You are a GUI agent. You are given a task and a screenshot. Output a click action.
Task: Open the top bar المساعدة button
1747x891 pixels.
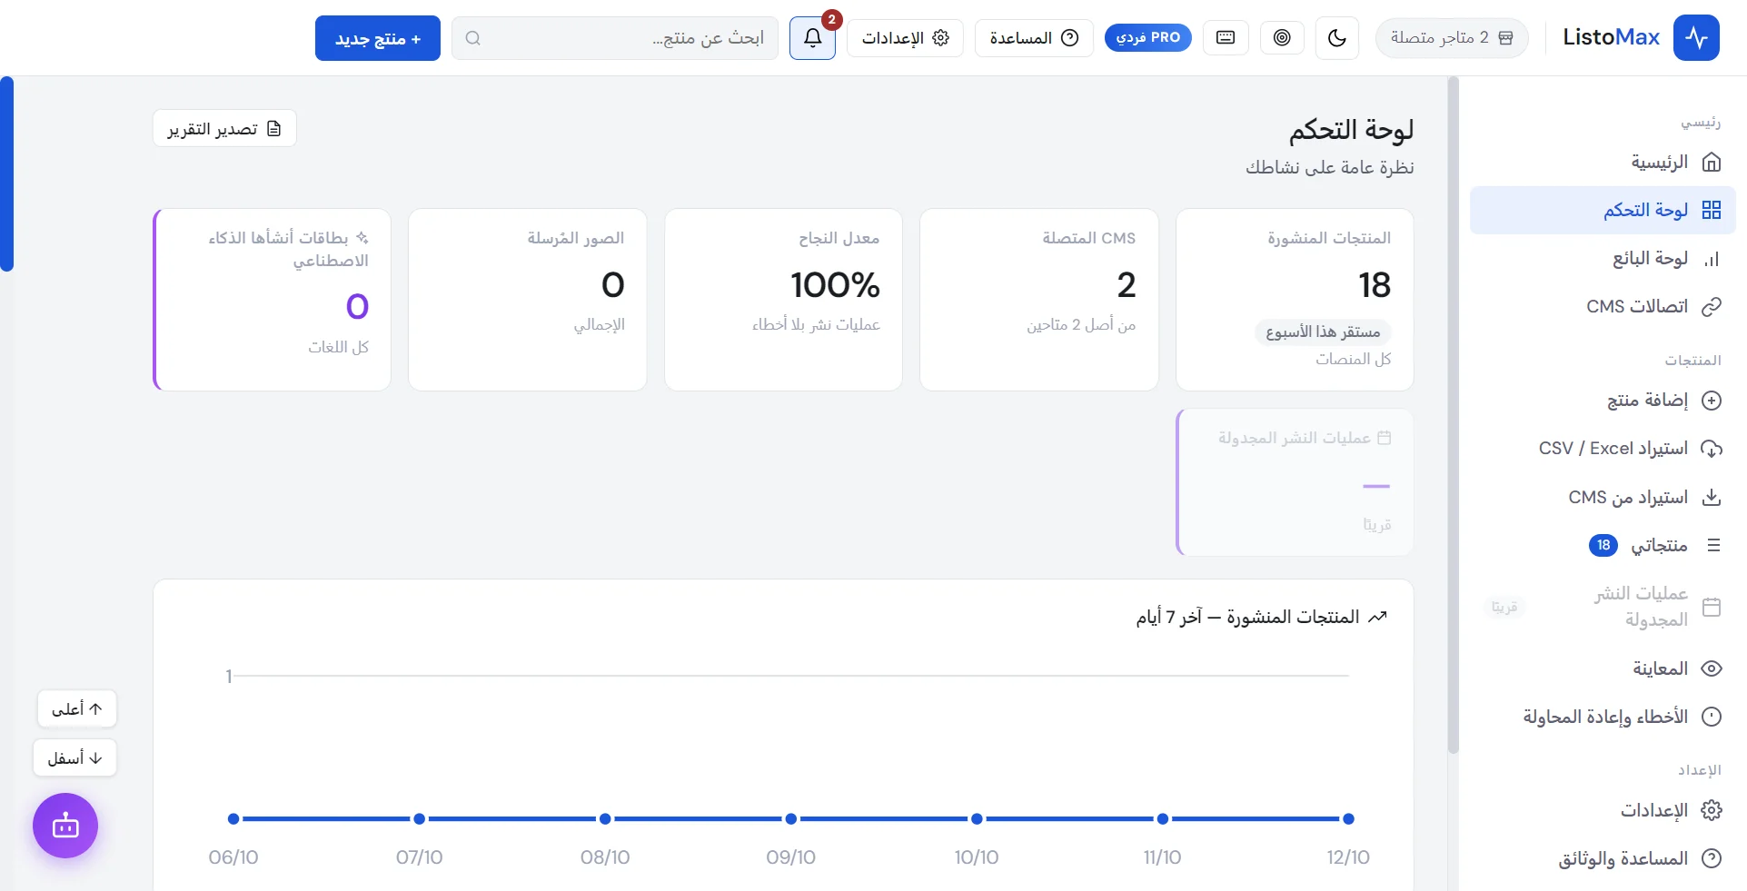click(1034, 38)
